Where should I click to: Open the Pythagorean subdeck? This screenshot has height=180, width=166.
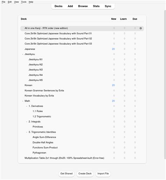[x=39, y=153]
